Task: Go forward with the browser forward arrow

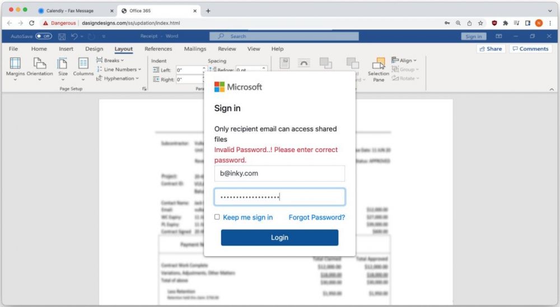Action: (20, 23)
